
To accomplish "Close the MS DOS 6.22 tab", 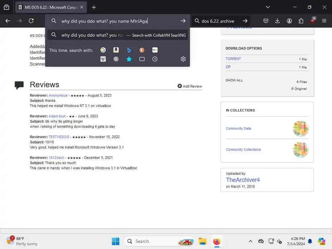I will [82, 7].
